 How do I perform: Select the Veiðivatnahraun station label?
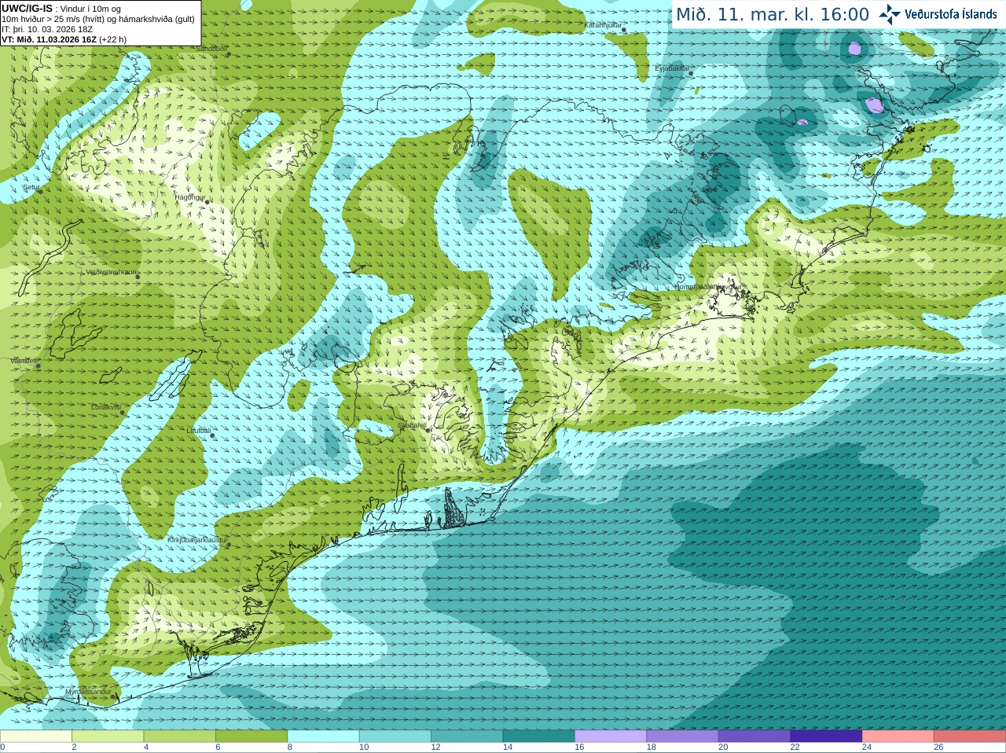111,272
